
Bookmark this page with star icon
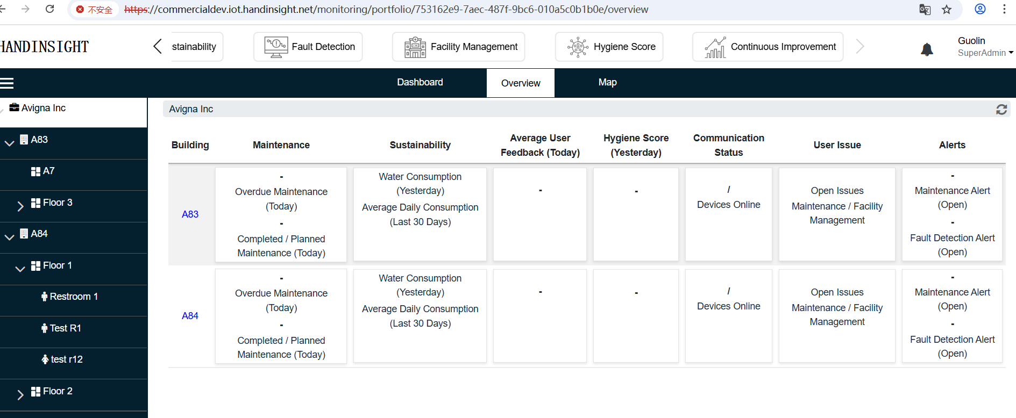(x=947, y=9)
